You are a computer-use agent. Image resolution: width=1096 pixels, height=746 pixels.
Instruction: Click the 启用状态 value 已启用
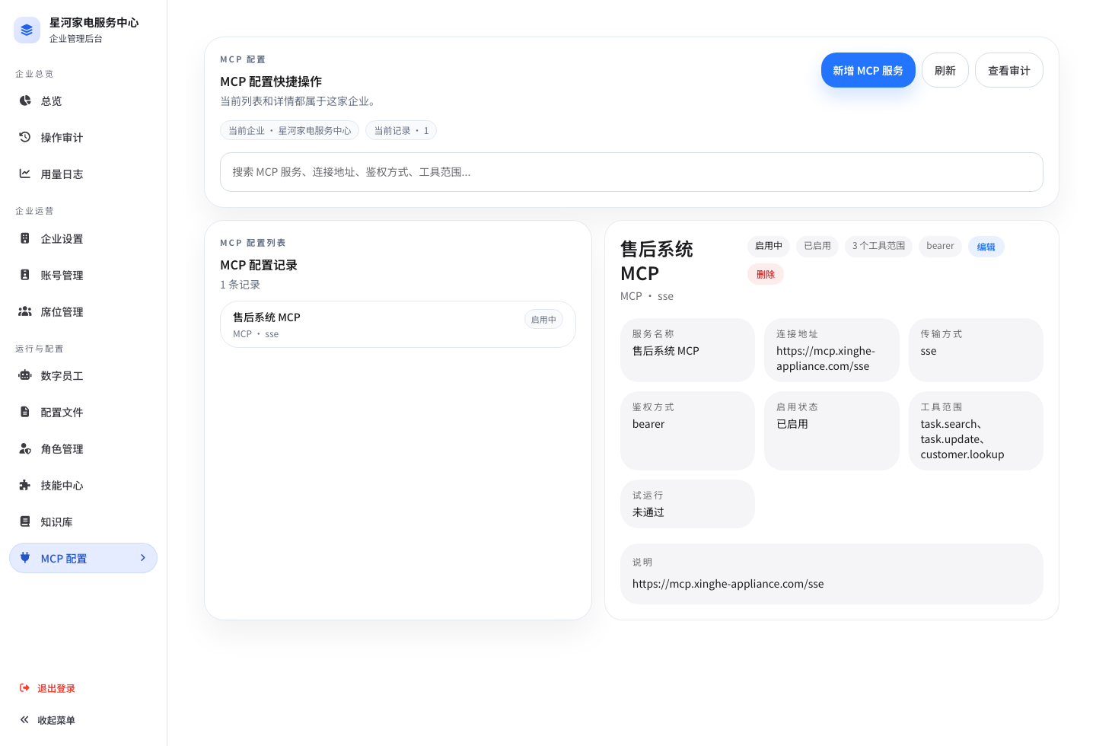click(792, 424)
